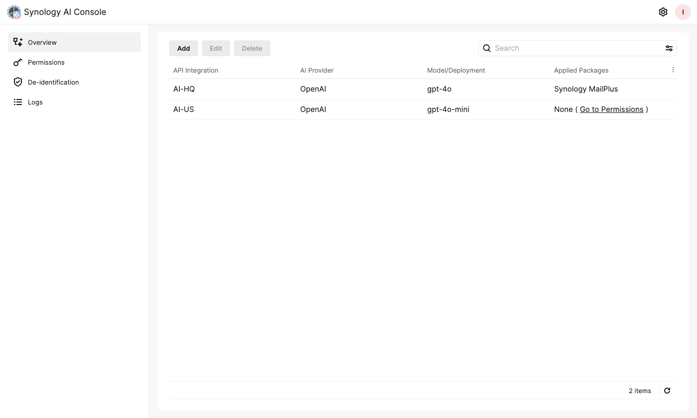Screen dimensions: 697x418
Task: Click inside the Search field
Action: [548, 48]
